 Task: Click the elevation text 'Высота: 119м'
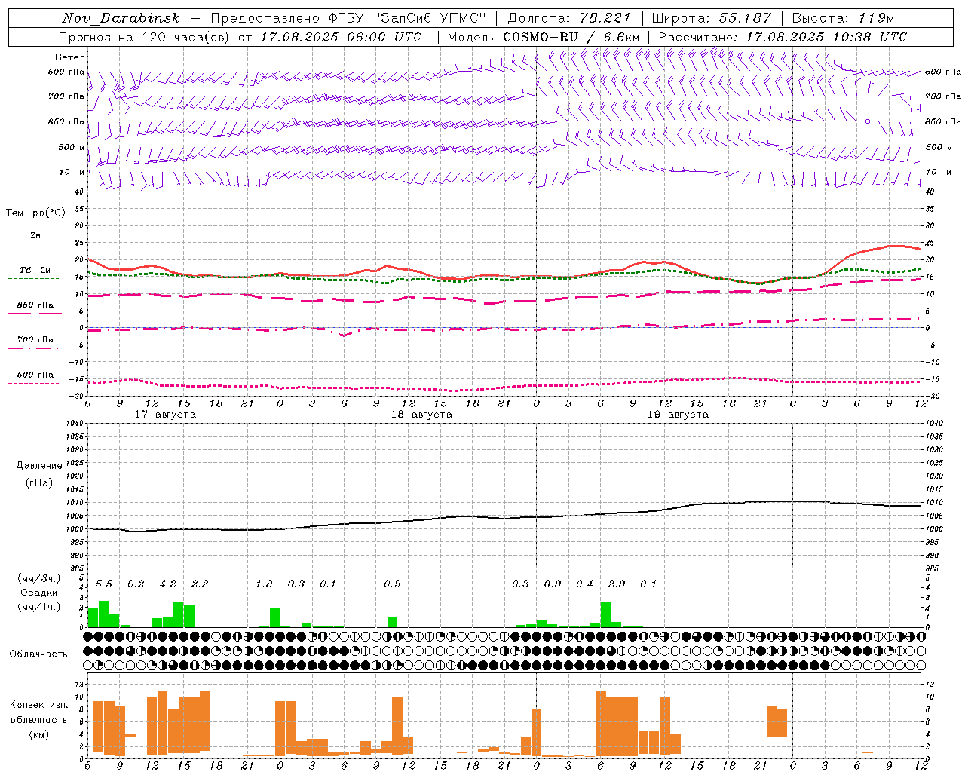843,18
